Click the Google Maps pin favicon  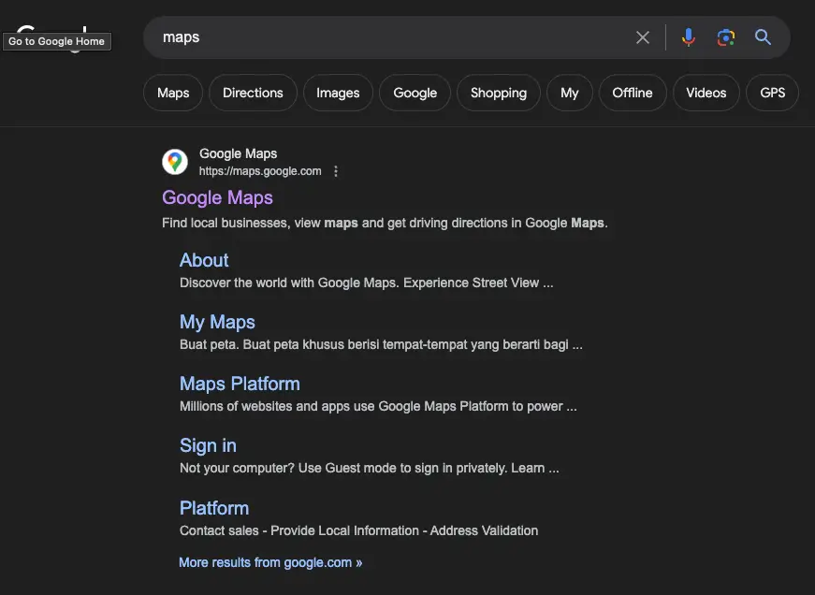[x=175, y=162]
